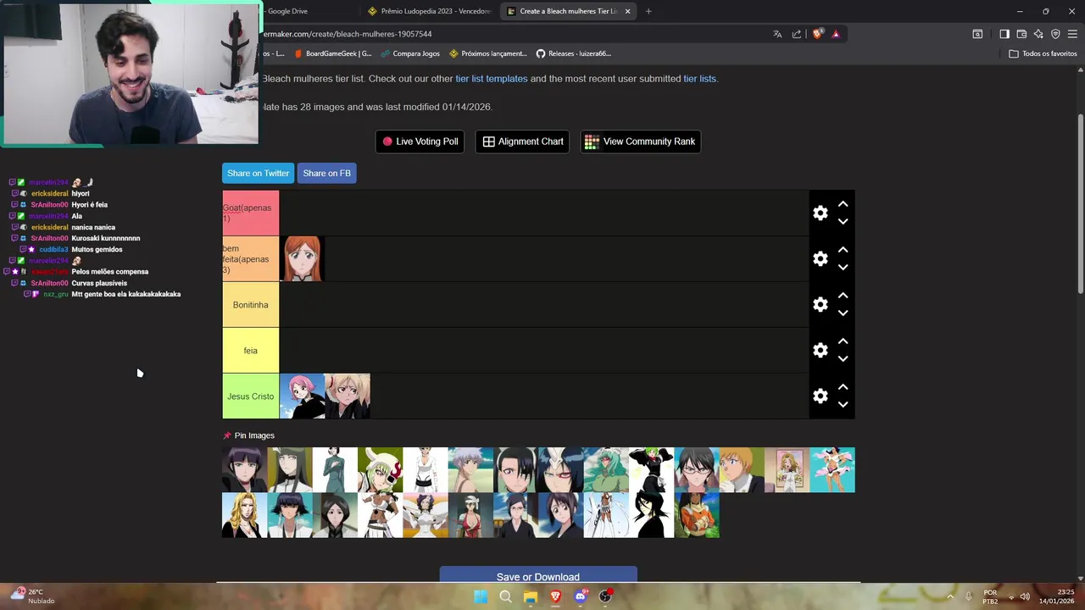View Community Rank button
The image size is (1085, 610).
pyautogui.click(x=640, y=141)
